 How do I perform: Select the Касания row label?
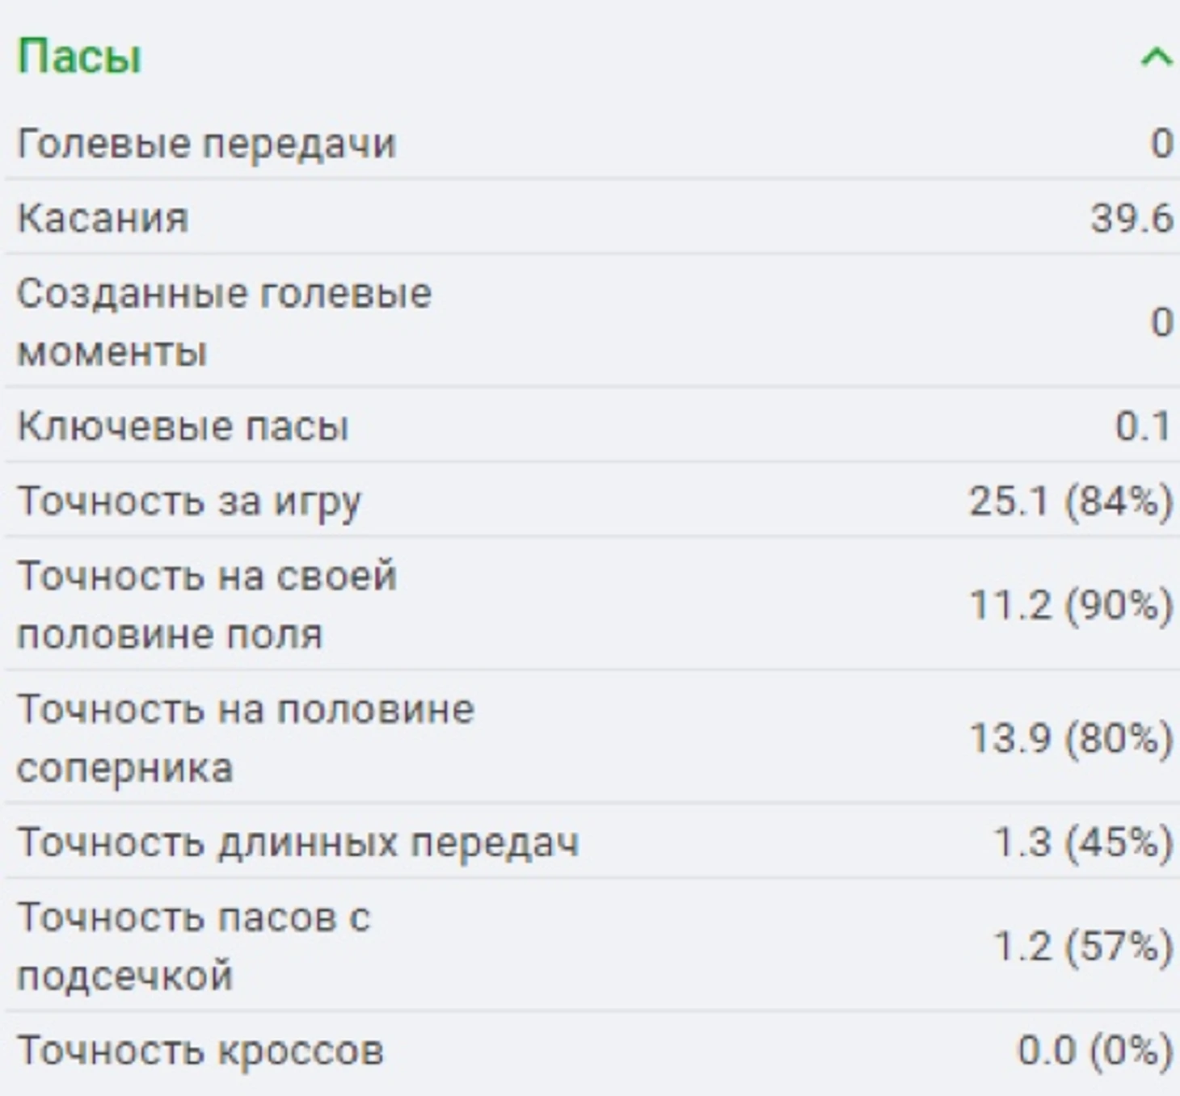(x=103, y=219)
